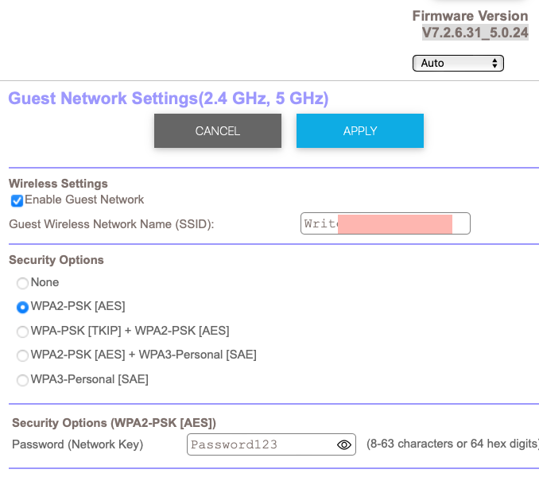The image size is (539, 481).
Task: Click the CANCEL button
Action: 218,131
